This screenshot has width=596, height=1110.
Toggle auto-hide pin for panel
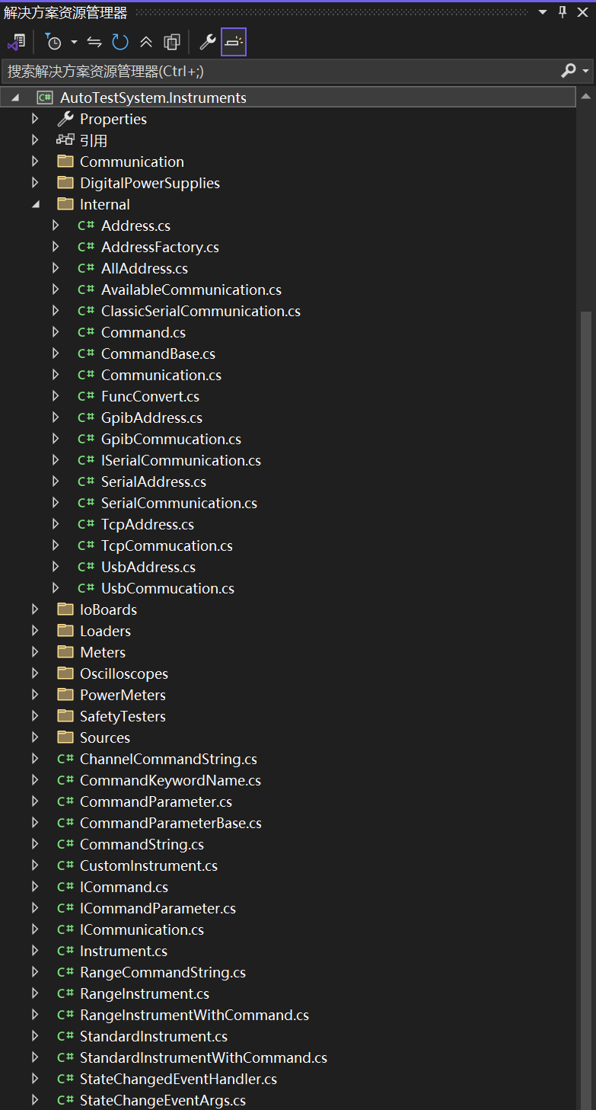click(x=563, y=12)
